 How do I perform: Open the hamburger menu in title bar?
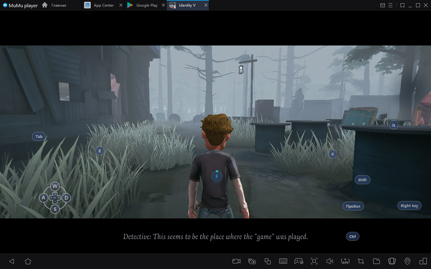390,5
